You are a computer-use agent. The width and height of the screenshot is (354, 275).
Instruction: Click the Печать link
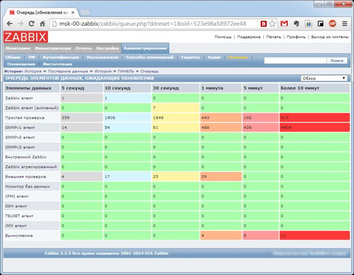click(x=274, y=37)
